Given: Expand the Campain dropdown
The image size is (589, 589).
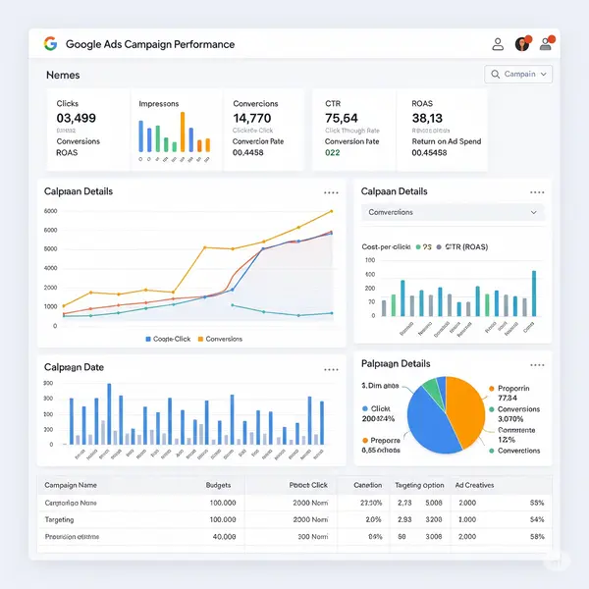Looking at the screenshot, I should pyautogui.click(x=545, y=75).
